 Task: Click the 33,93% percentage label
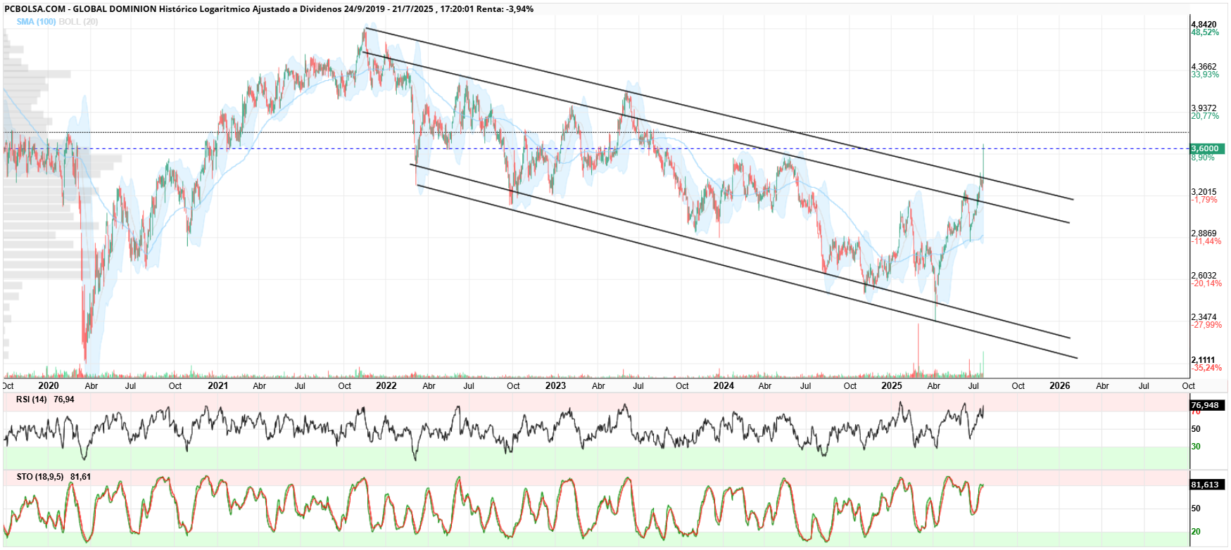point(1205,75)
